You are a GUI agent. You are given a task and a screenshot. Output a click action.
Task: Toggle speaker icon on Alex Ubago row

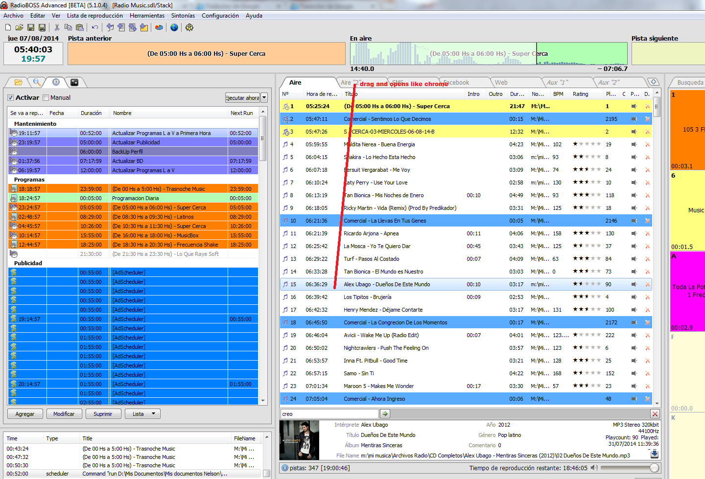pyautogui.click(x=634, y=284)
